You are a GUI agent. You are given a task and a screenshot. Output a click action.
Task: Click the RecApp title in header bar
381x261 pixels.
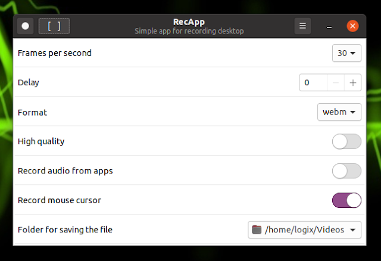[189, 21]
